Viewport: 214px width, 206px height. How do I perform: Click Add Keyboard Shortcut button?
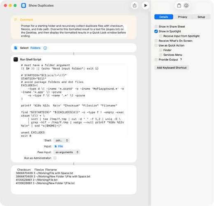click(x=172, y=68)
